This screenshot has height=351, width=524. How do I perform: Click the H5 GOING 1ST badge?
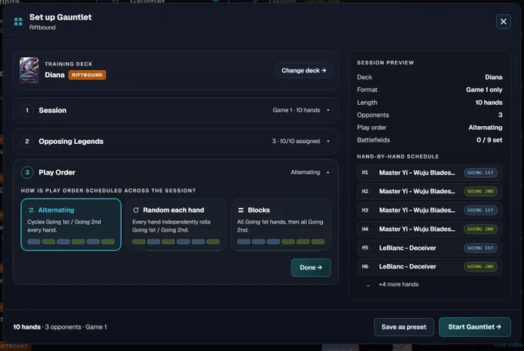point(480,248)
